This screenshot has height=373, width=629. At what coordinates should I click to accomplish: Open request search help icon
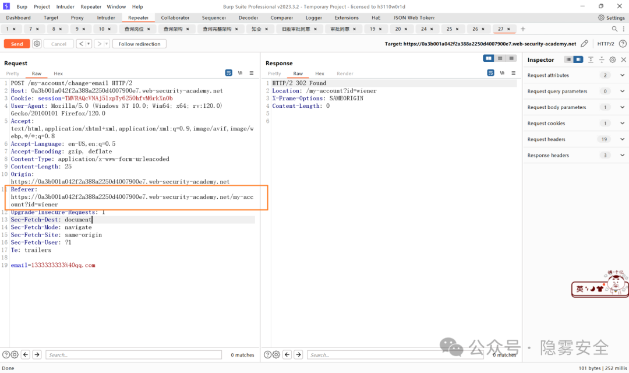(6, 354)
